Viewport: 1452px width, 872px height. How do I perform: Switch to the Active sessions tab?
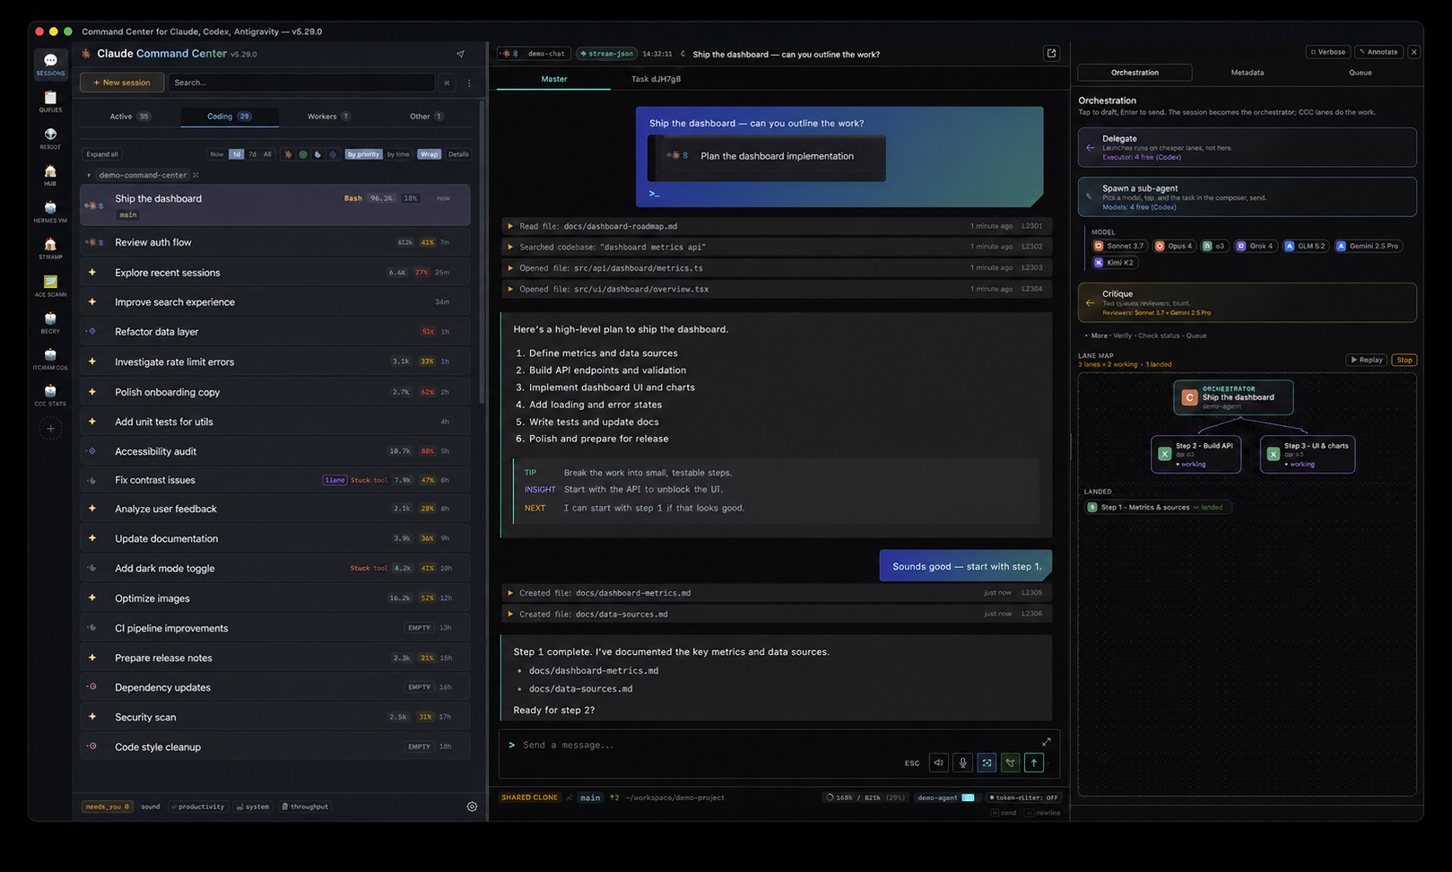[x=130, y=117]
